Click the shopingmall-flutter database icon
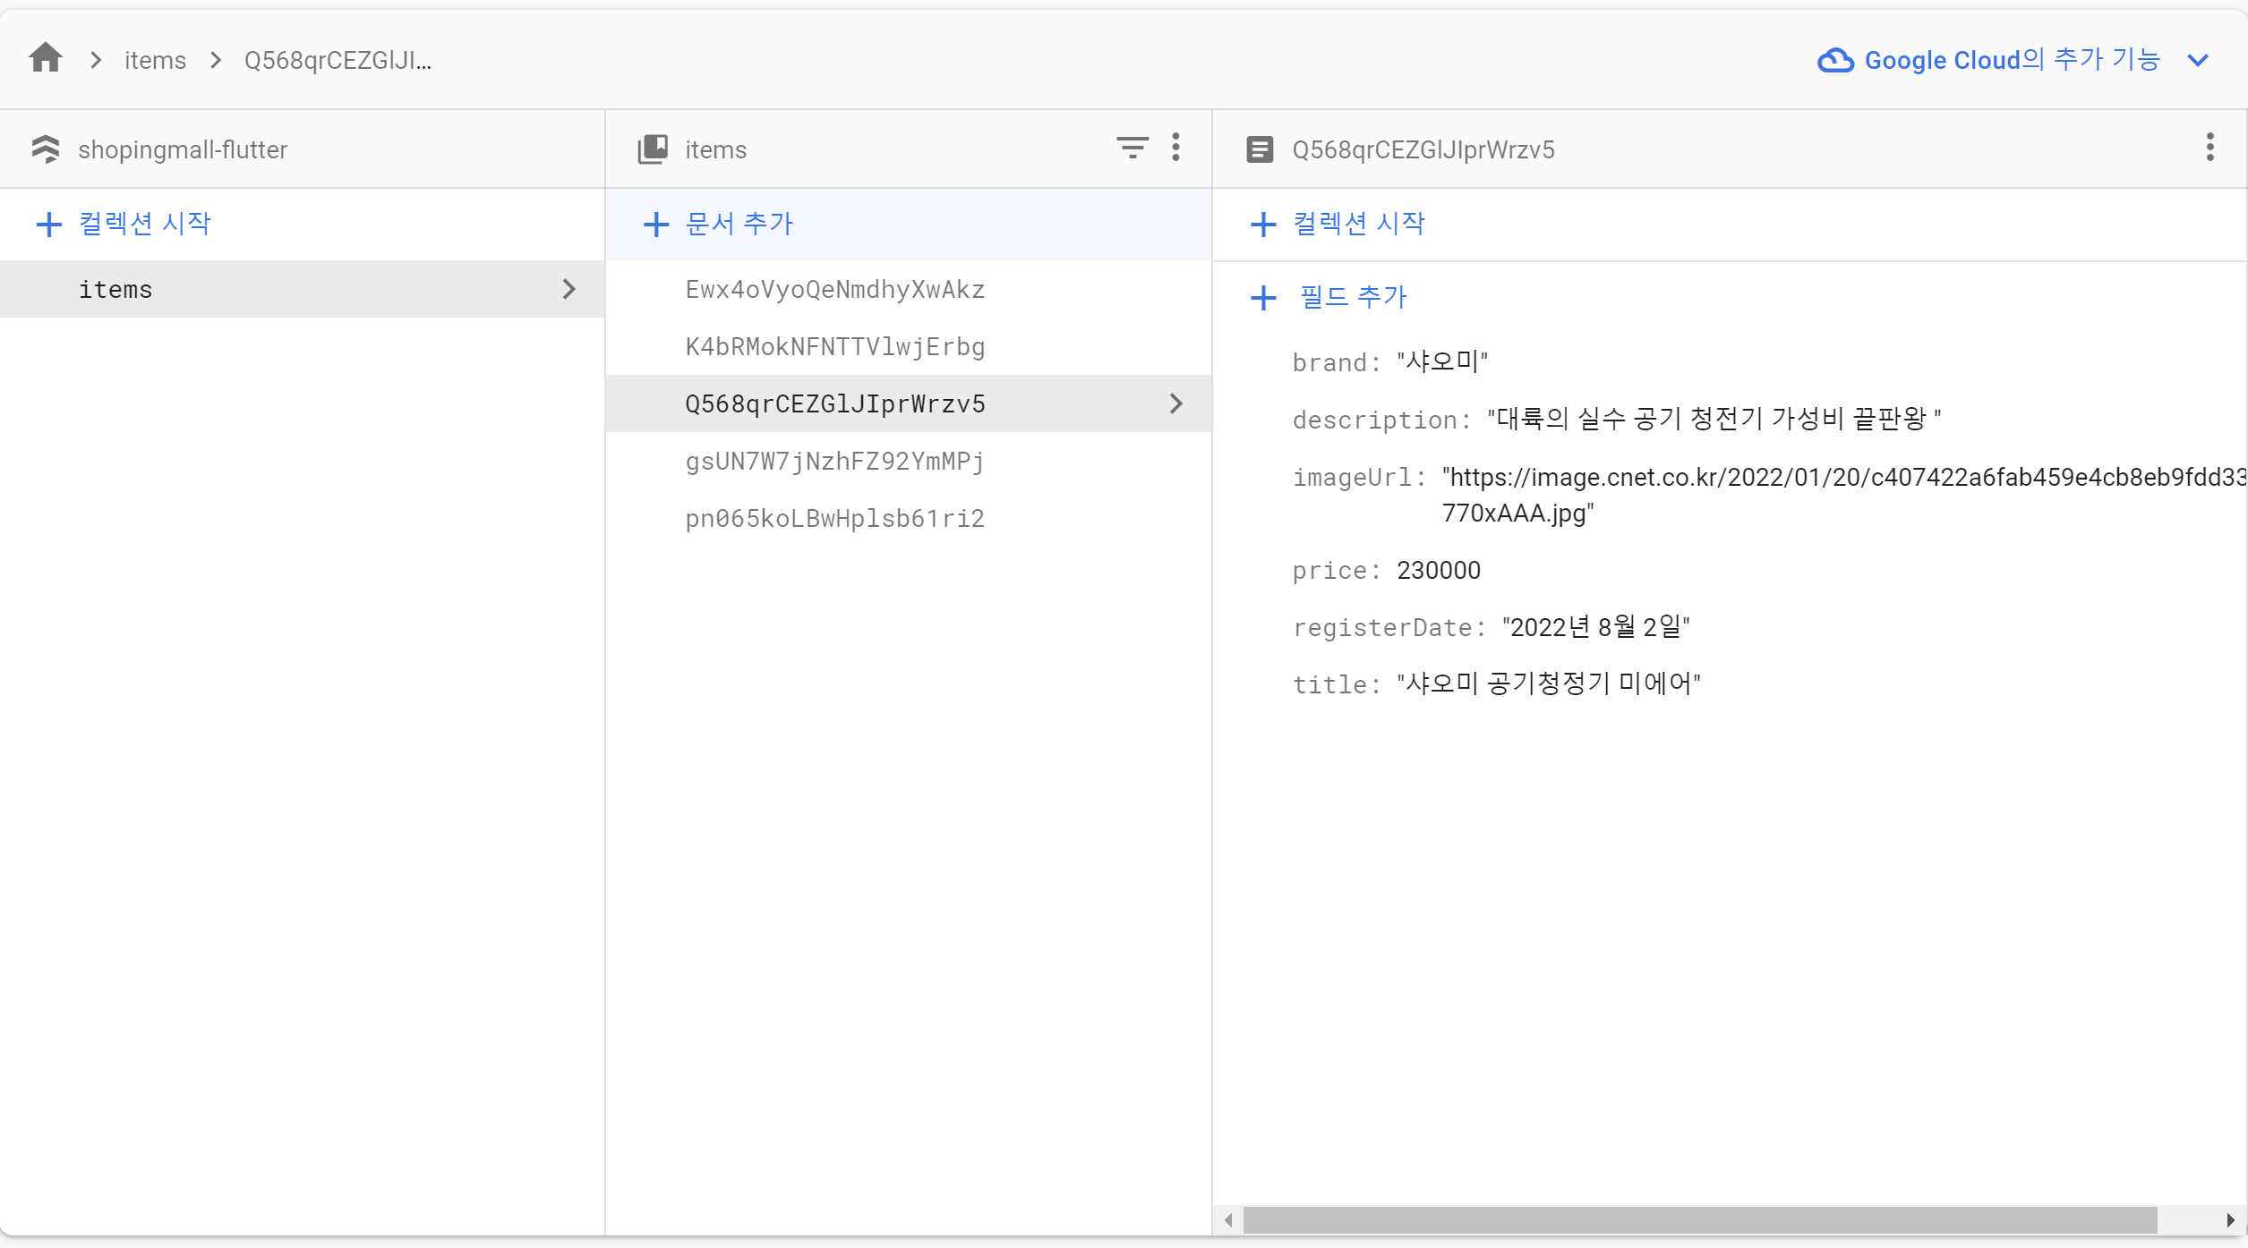Viewport: 2248px width, 1248px height. click(46, 149)
